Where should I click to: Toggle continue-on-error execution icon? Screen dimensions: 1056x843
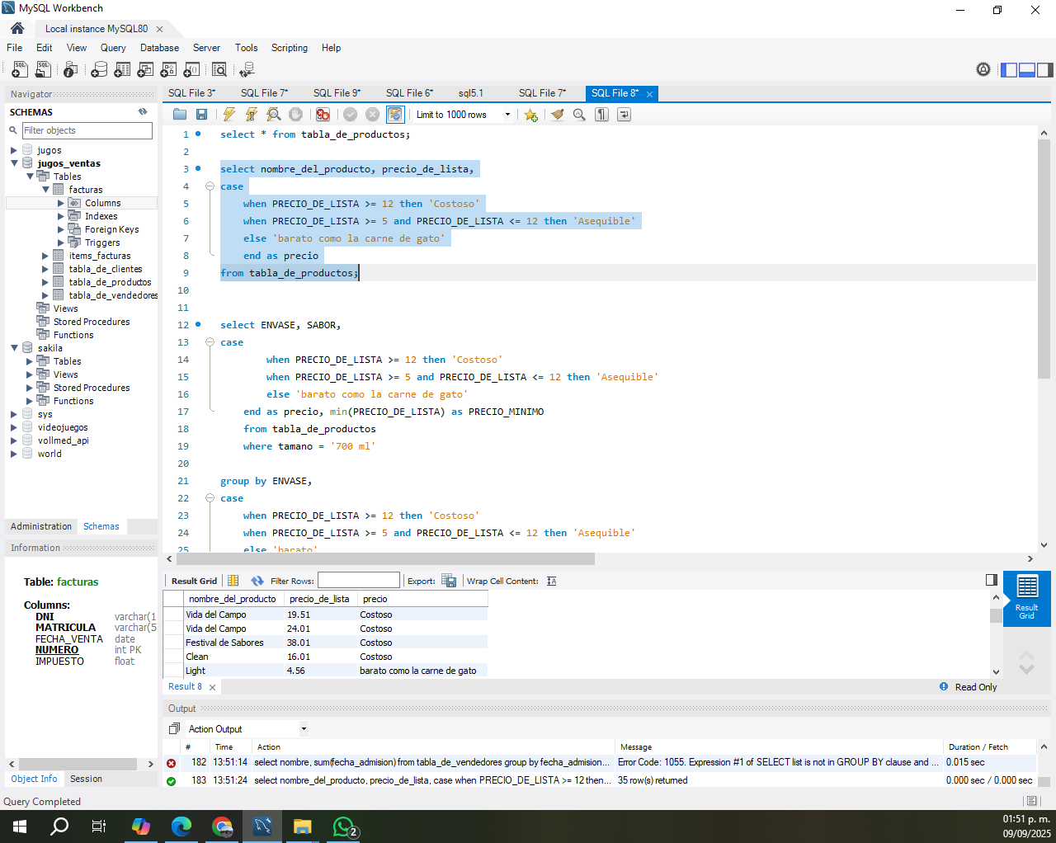pos(323,115)
